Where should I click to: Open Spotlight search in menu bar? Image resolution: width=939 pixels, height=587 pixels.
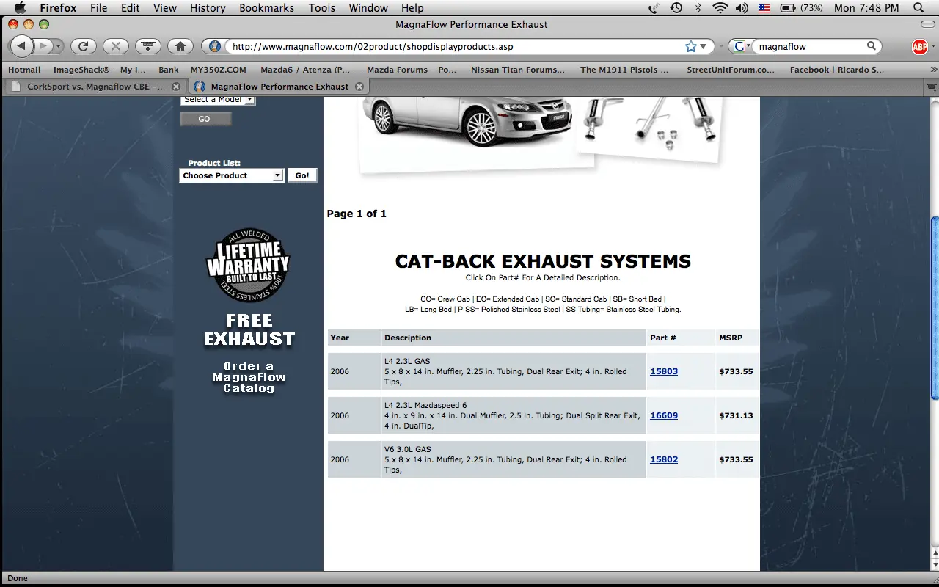918,8
